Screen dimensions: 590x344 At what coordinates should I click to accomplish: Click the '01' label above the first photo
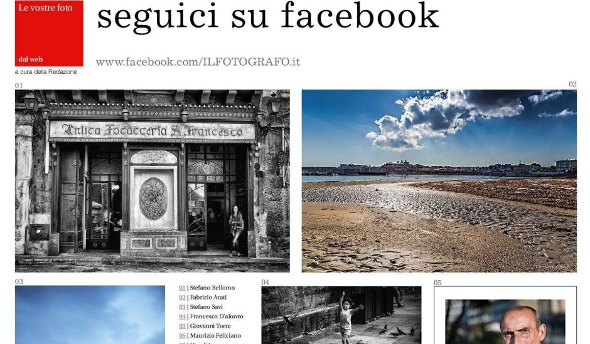coord(19,85)
